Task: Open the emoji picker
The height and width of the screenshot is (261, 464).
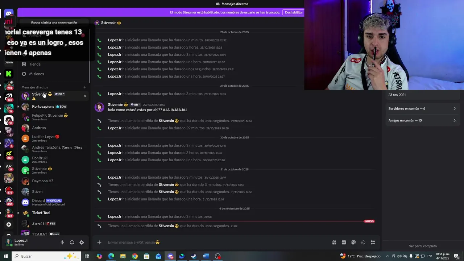Action: (x=363, y=243)
